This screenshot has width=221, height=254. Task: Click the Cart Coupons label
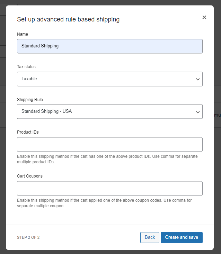coord(30,176)
